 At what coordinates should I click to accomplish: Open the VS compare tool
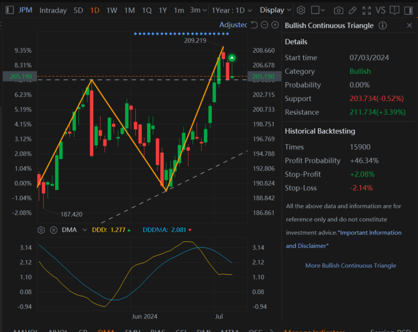381,10
